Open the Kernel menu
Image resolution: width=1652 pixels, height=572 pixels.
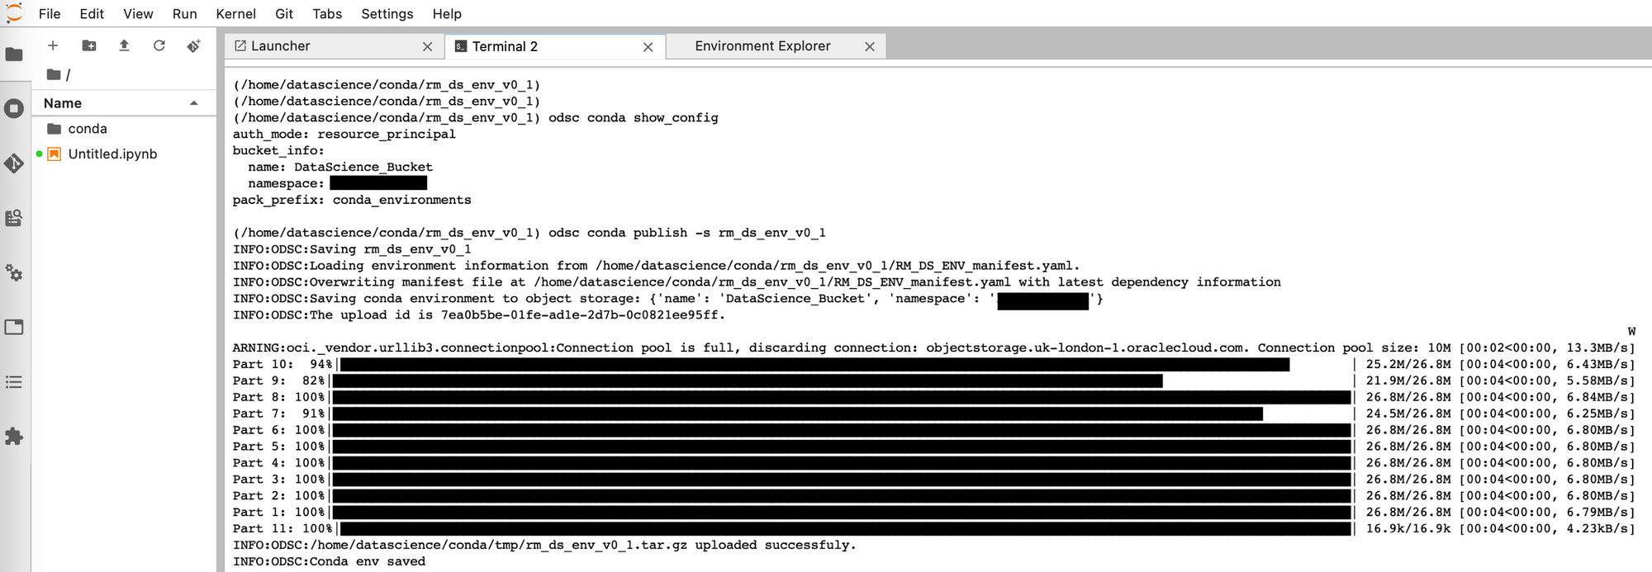pos(236,13)
